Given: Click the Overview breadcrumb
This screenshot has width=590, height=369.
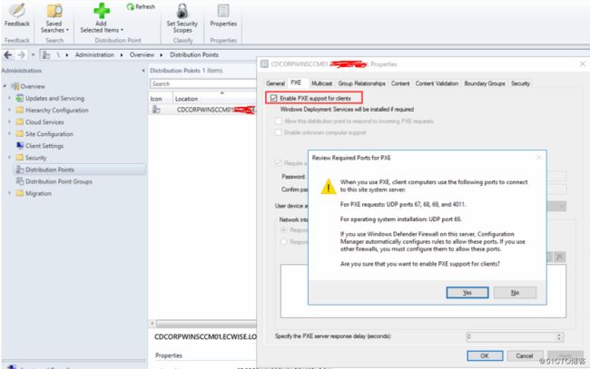Looking at the screenshot, I should tap(142, 55).
